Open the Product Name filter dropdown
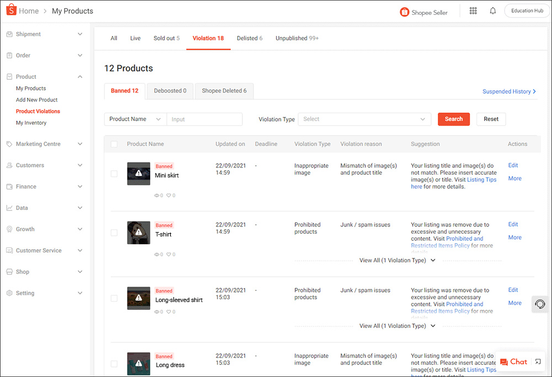Image resolution: width=552 pixels, height=377 pixels. click(135, 119)
